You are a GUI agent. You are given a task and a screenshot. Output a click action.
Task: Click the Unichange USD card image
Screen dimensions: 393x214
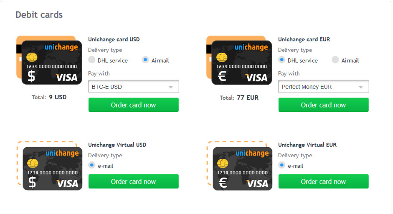point(50,62)
